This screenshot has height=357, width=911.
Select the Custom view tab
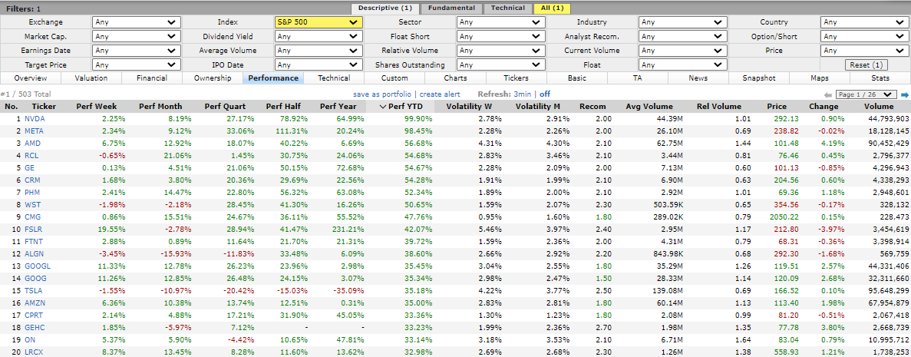(x=394, y=78)
